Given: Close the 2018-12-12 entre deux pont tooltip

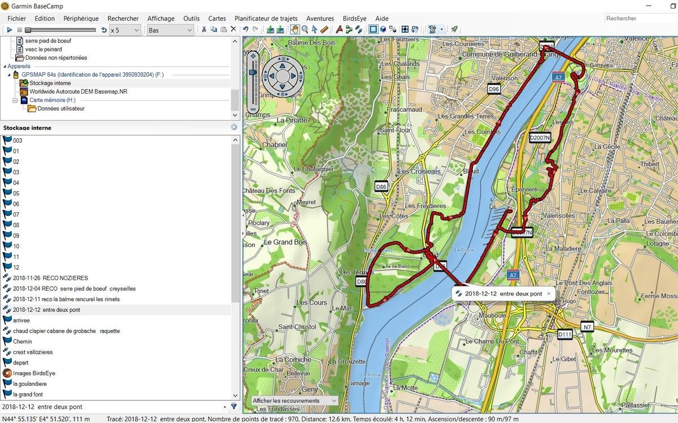Looking at the screenshot, I should pos(548,294).
